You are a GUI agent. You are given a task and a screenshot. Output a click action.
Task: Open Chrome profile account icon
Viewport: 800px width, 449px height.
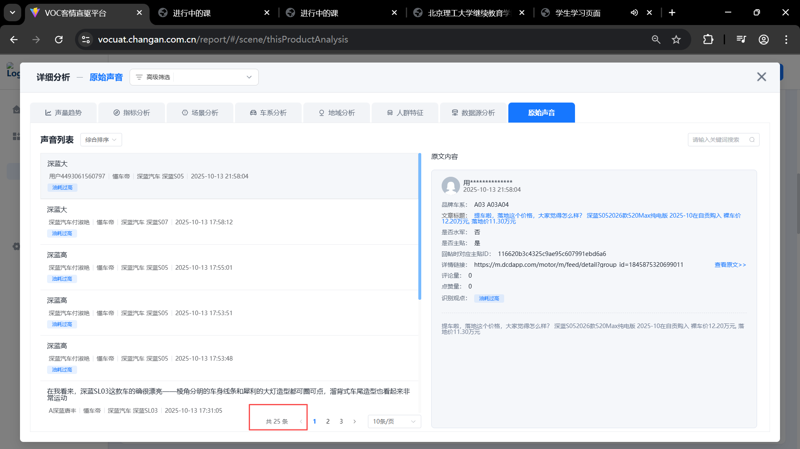click(763, 40)
